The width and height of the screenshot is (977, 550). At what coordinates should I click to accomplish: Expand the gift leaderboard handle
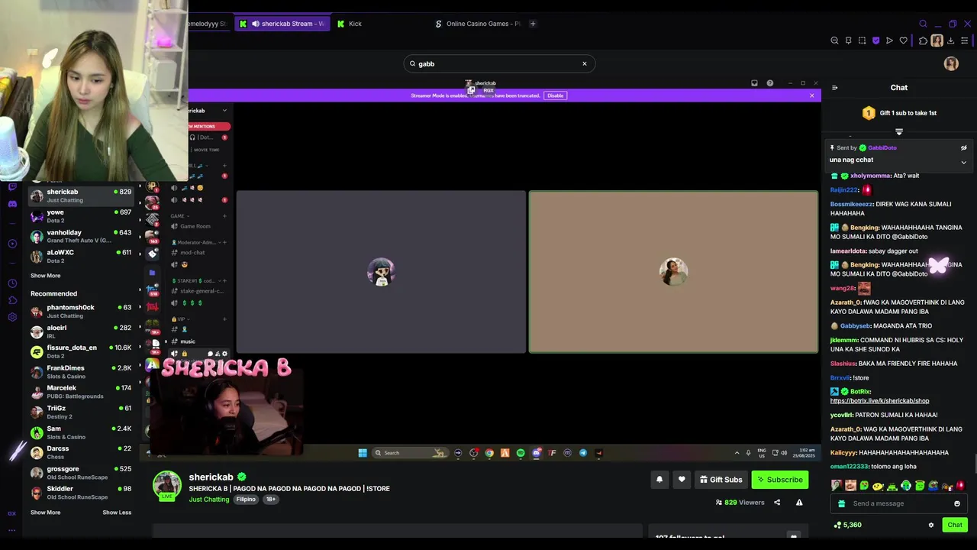point(899,132)
